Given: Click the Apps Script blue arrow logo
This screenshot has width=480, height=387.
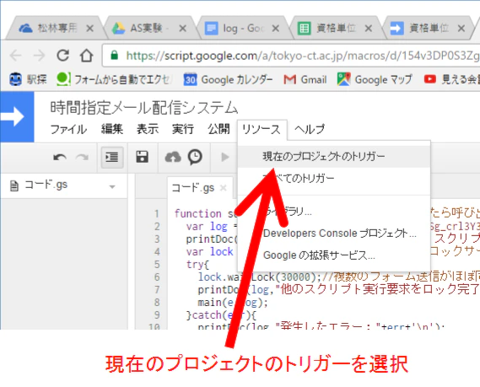Looking at the screenshot, I should 17,116.
